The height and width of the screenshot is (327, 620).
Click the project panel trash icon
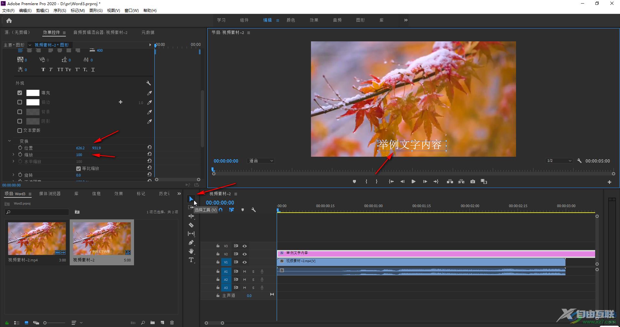point(172,322)
